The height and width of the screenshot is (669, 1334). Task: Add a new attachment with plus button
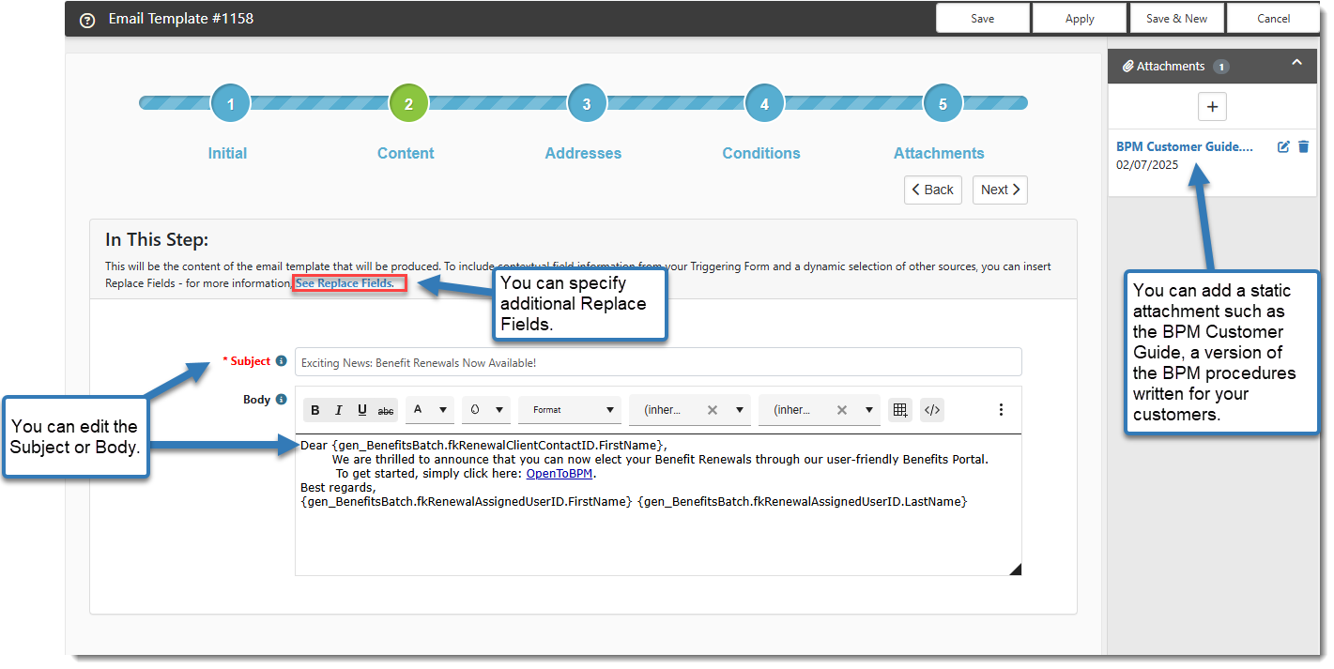pos(1212,107)
